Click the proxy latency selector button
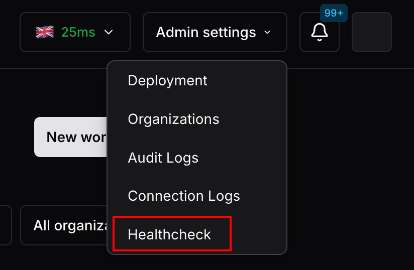This screenshot has width=414, height=270. click(x=75, y=32)
